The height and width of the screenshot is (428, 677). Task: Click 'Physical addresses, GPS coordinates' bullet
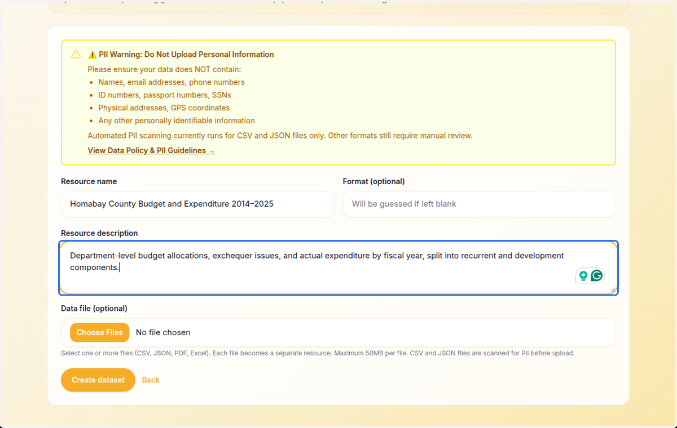point(164,108)
